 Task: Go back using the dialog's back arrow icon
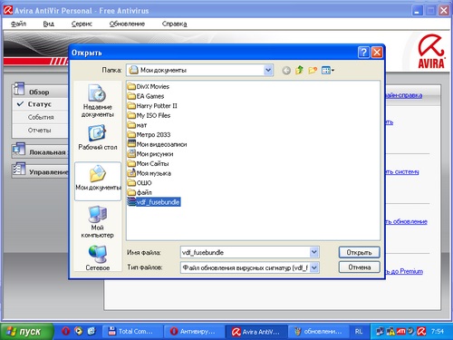(286, 71)
